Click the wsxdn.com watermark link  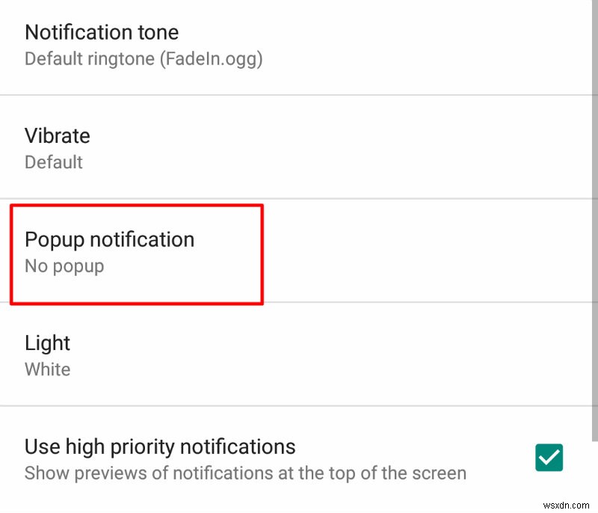coord(566,506)
